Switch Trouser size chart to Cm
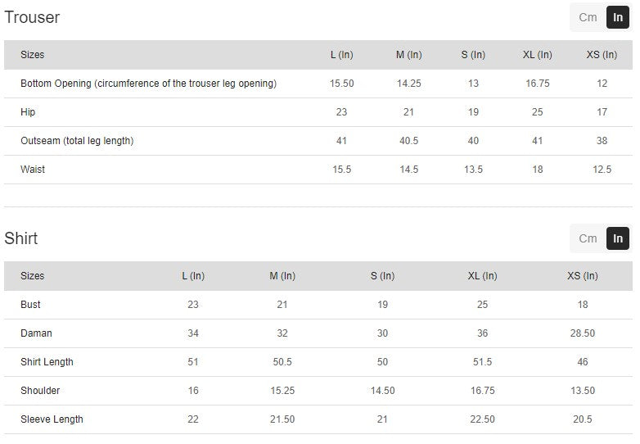 tap(588, 17)
